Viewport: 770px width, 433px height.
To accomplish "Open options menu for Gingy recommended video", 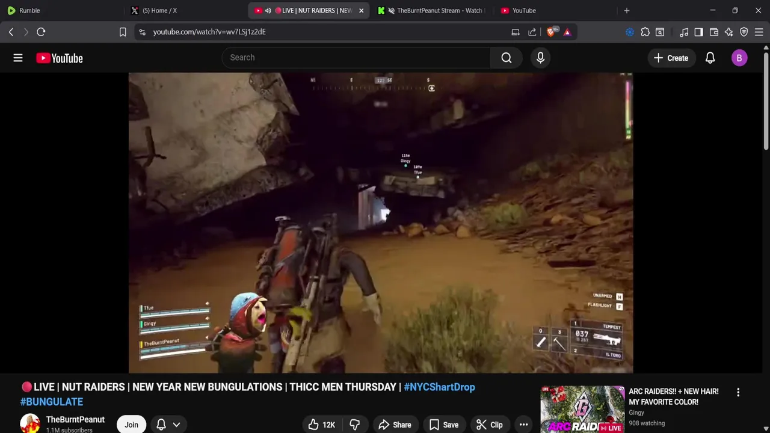I will (738, 392).
